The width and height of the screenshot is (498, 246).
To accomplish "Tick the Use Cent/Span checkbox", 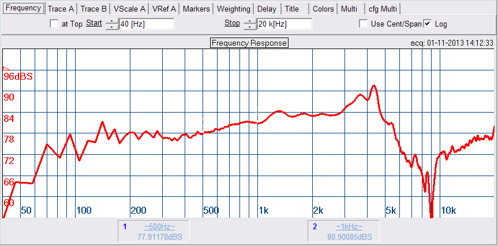I will (364, 24).
